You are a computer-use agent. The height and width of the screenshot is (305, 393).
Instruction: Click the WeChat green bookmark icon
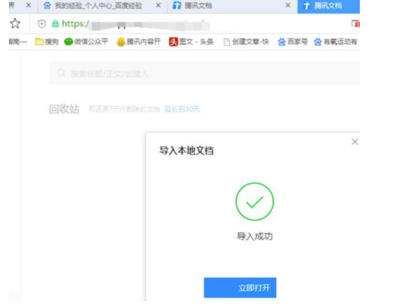tap(68, 42)
